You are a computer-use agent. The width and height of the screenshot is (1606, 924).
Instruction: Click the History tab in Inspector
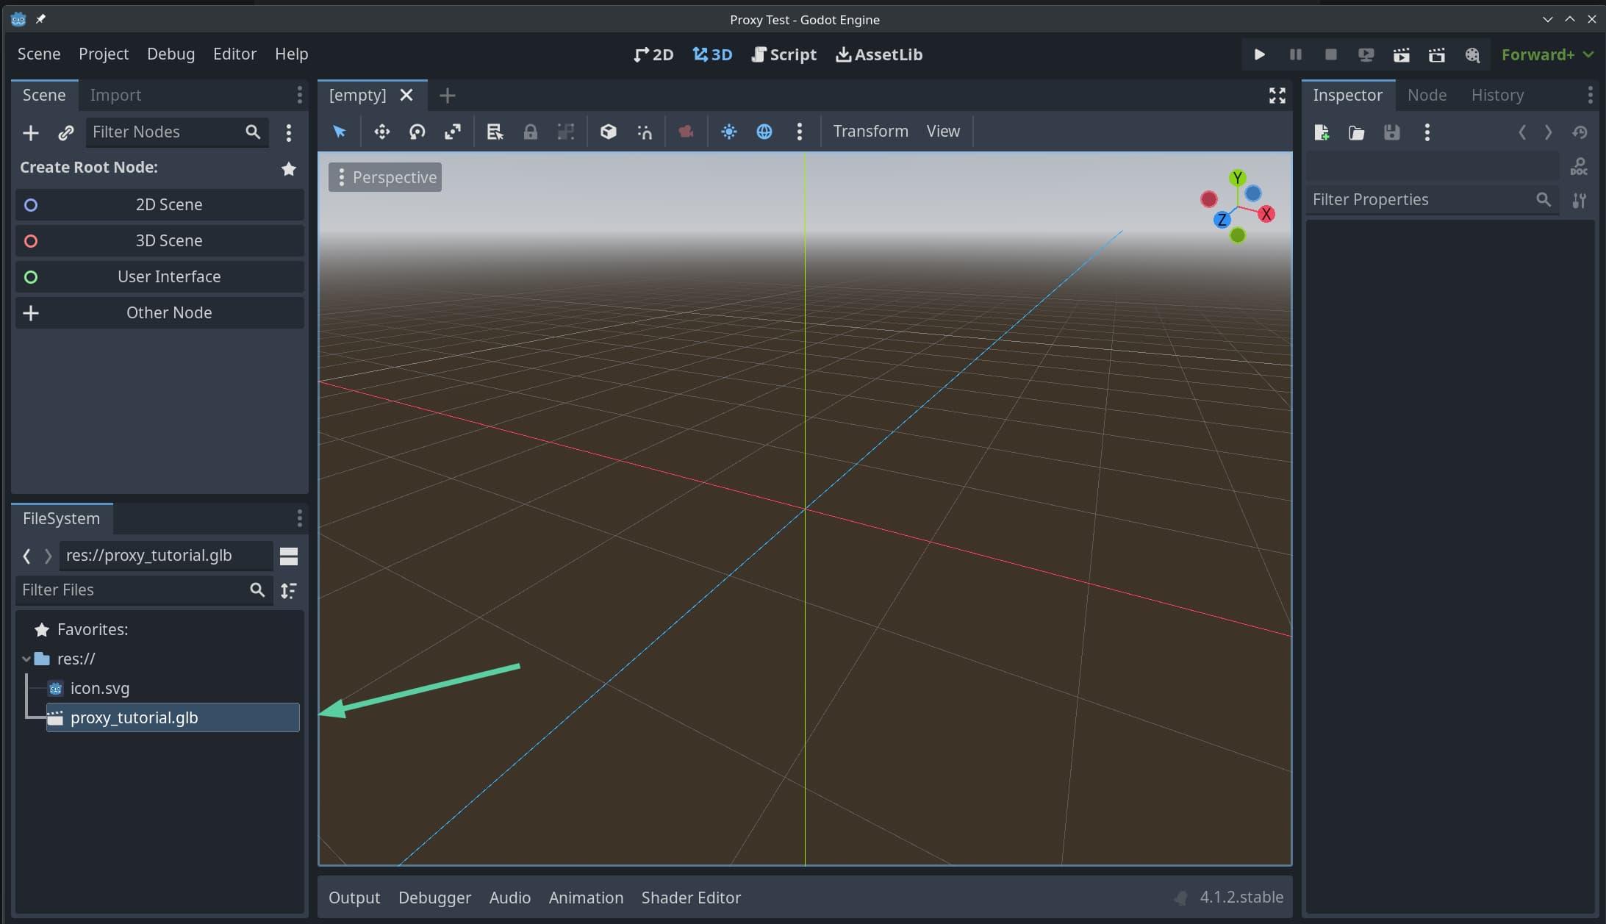click(1496, 95)
